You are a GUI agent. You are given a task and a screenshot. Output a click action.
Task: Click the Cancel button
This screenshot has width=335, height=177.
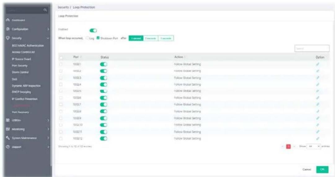(307, 169)
